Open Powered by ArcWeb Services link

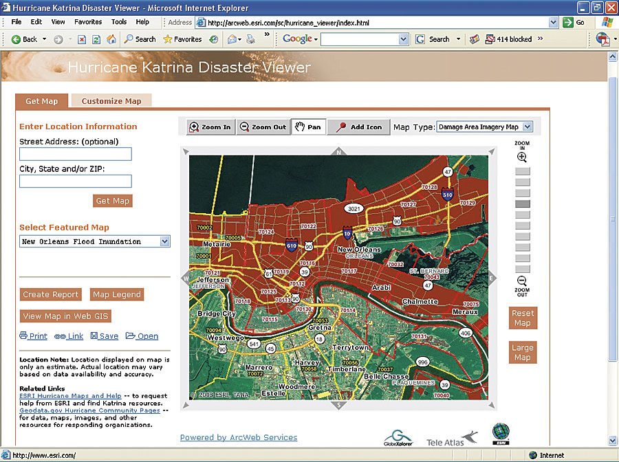coord(239,437)
